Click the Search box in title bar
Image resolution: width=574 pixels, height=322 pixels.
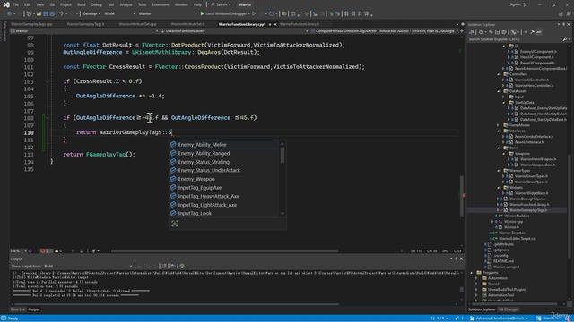pos(222,4)
